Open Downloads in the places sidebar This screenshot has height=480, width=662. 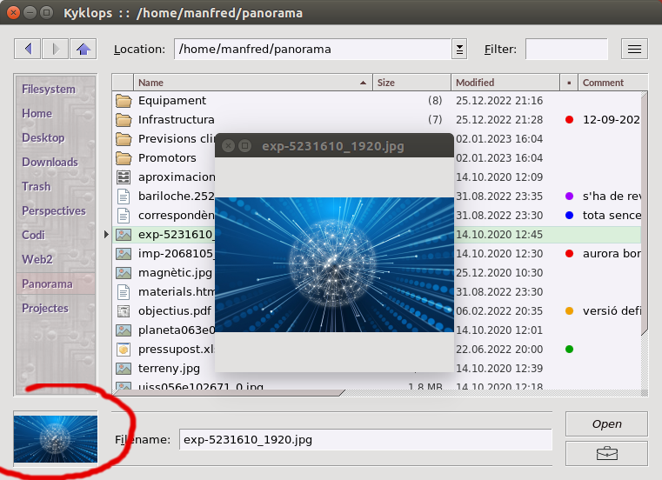(x=50, y=162)
